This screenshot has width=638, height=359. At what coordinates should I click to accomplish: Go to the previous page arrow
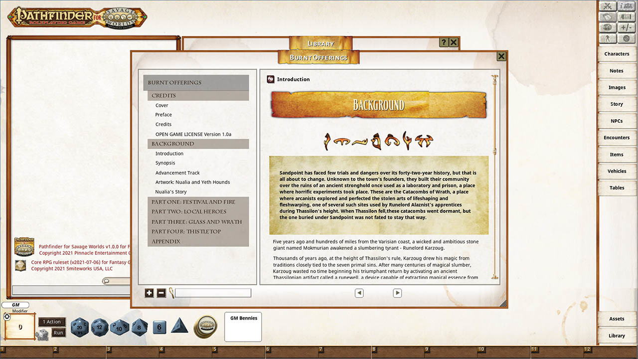[x=359, y=293]
